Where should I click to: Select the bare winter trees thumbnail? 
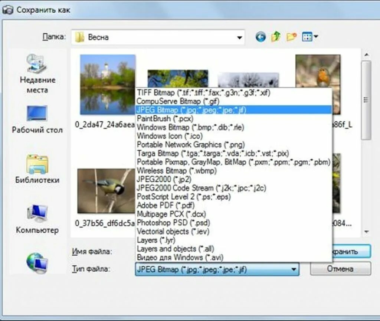click(248, 80)
